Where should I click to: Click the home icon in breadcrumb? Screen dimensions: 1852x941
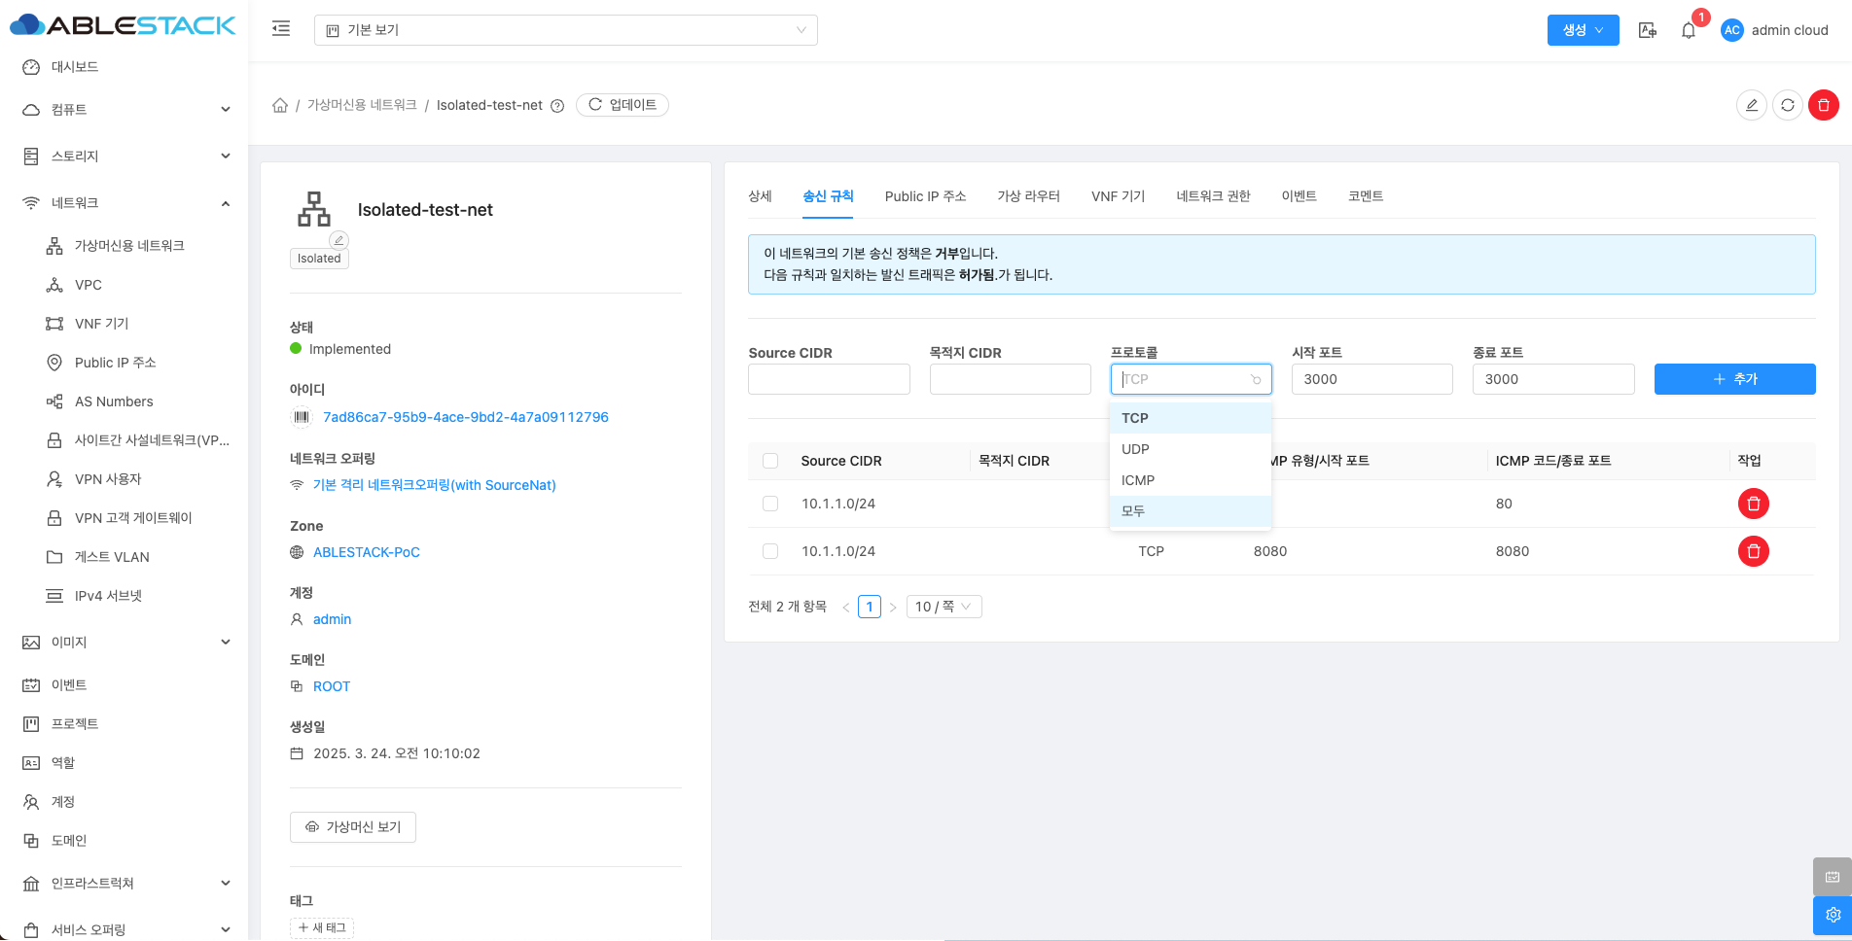click(x=280, y=105)
